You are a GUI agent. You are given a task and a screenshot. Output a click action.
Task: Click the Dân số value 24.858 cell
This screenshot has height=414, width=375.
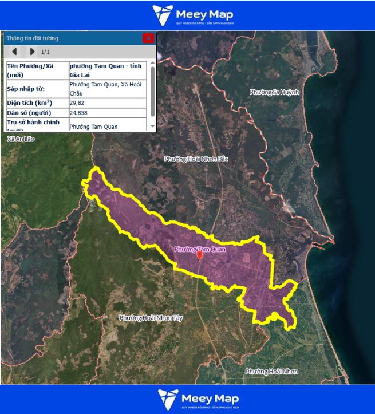click(108, 113)
